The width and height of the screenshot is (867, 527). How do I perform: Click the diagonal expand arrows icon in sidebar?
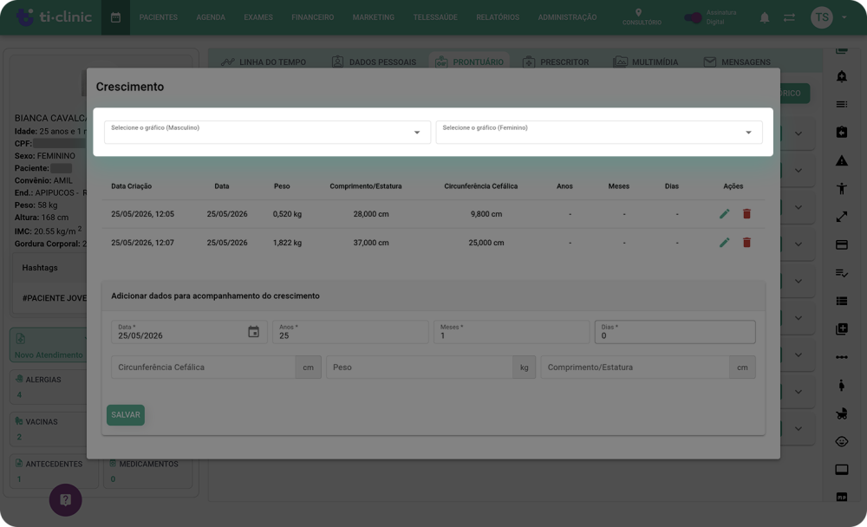[x=842, y=217]
